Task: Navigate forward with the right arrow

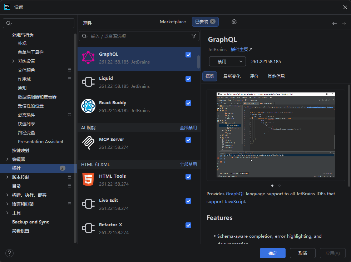Action: click(344, 24)
